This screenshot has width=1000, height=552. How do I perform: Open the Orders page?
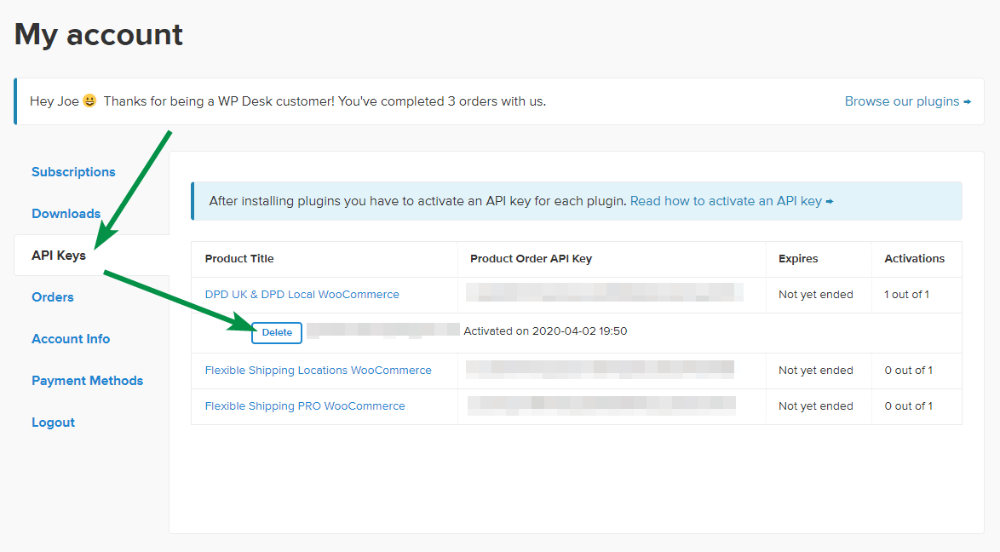pyautogui.click(x=53, y=297)
